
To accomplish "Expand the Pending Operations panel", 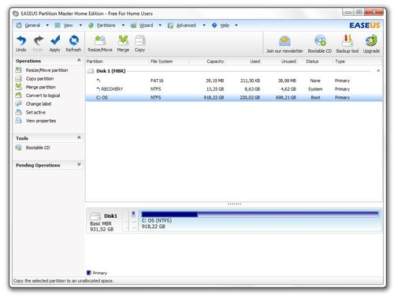I will 79,164.
